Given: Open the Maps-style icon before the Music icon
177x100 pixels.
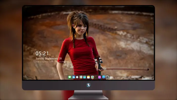Looking at the screenshot, I should point(92,77).
